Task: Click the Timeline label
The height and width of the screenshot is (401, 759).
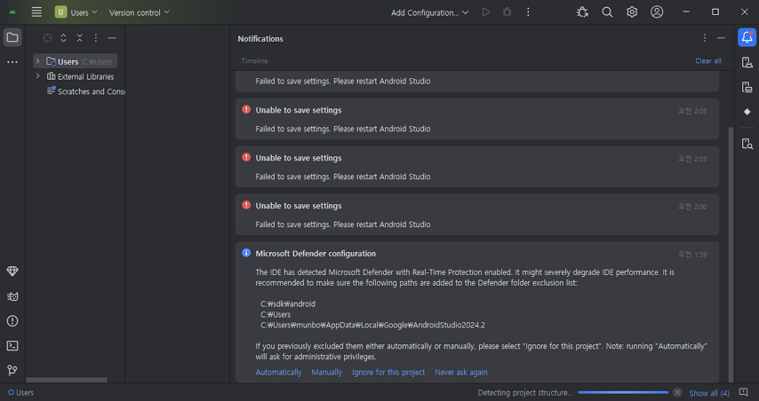Action: point(254,61)
